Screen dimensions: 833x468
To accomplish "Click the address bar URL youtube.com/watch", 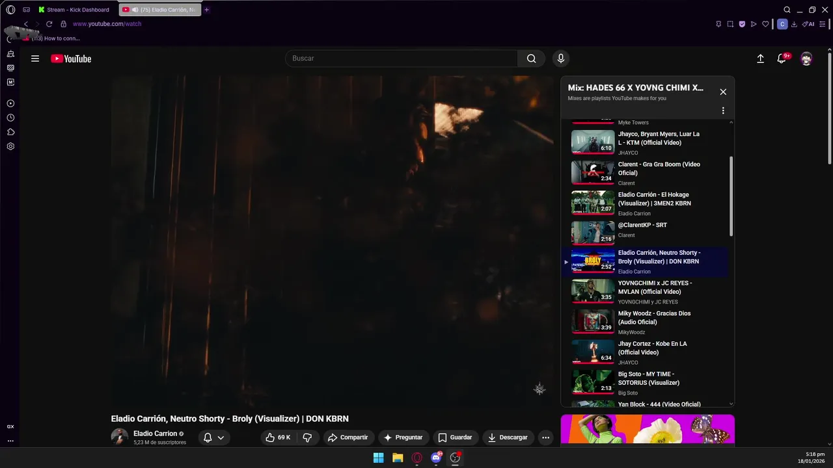I will 107,24.
